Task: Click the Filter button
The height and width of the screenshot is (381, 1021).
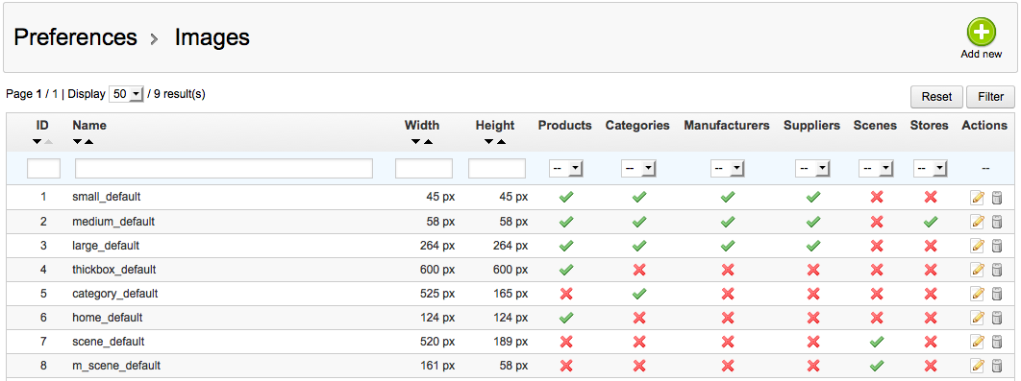Action: point(990,97)
